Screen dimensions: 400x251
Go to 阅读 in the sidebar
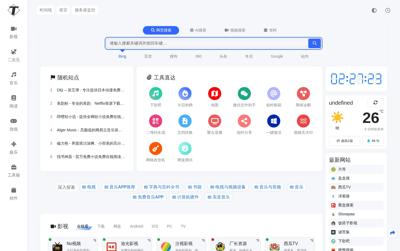pos(14,102)
